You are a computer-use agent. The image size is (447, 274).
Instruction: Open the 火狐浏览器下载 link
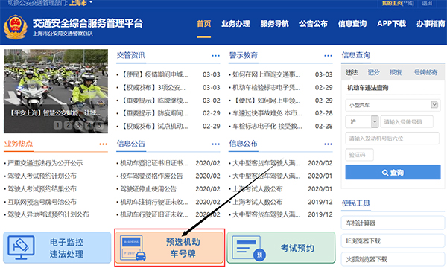(x=393, y=259)
